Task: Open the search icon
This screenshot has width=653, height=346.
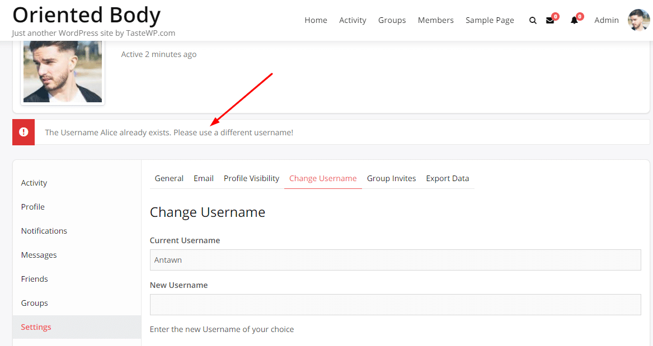Action: (532, 20)
